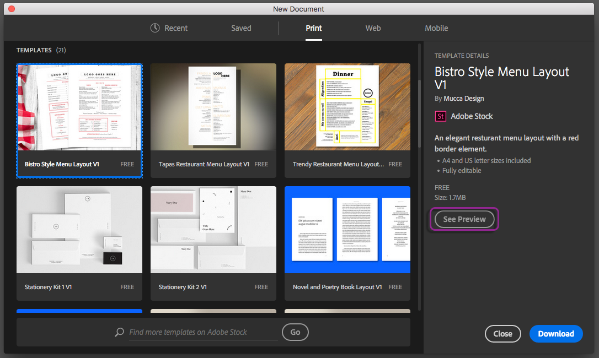Click the search magnifier icon
The image size is (599, 358).
coord(119,332)
